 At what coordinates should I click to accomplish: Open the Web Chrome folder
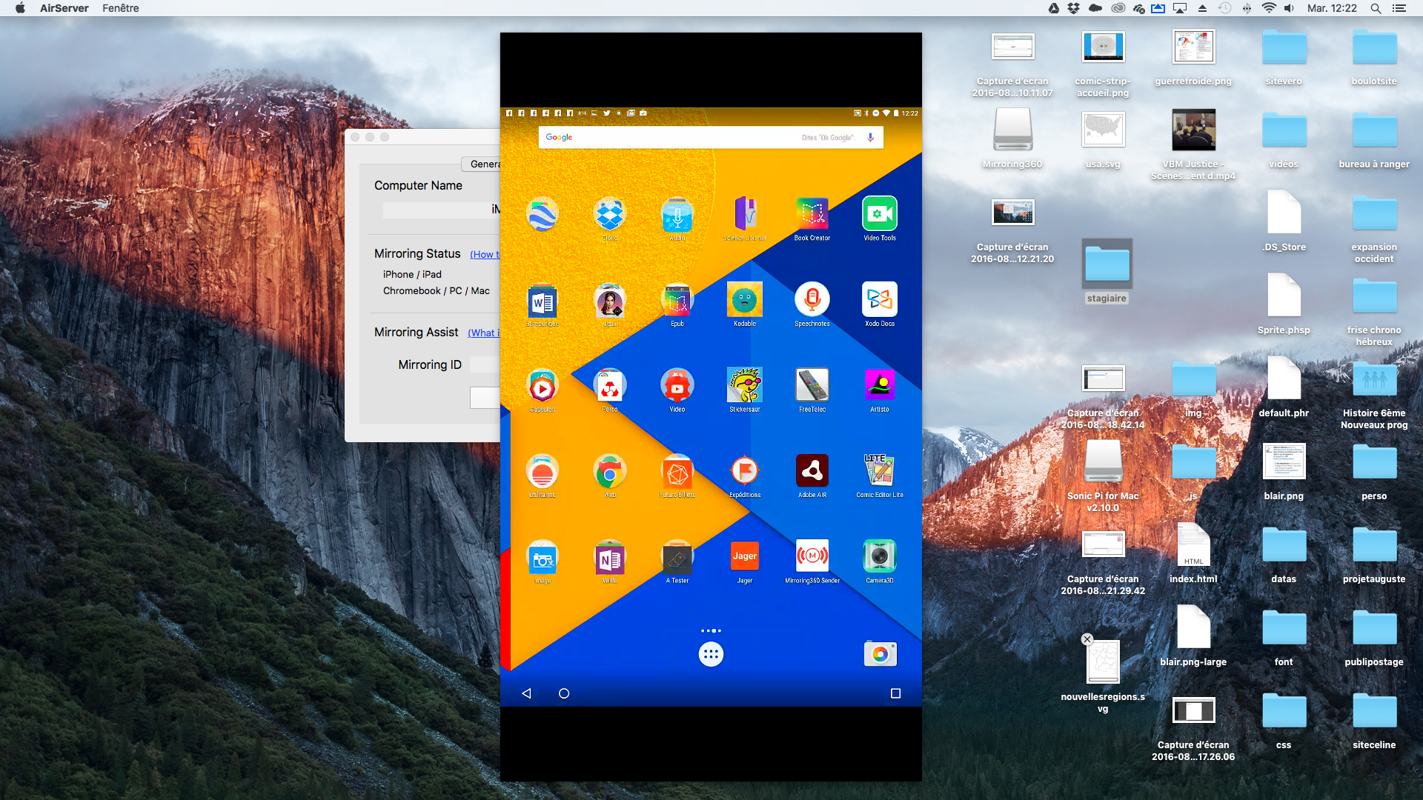tap(609, 472)
